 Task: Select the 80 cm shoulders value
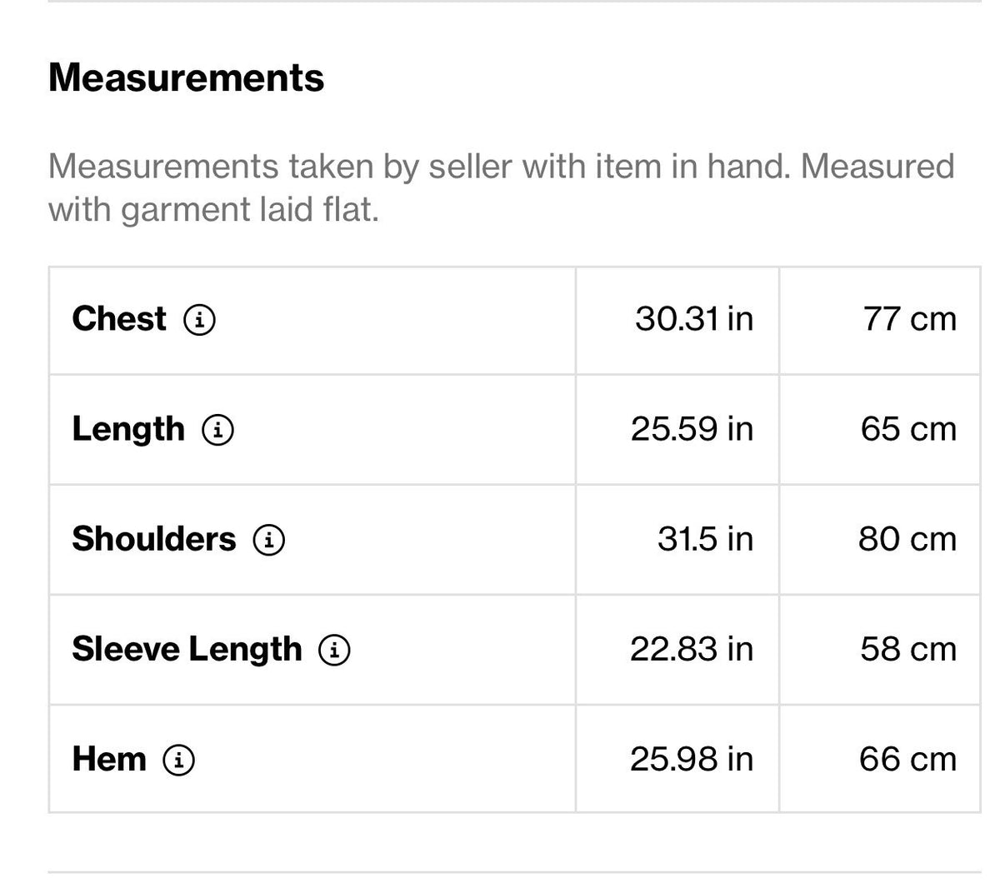coord(907,539)
